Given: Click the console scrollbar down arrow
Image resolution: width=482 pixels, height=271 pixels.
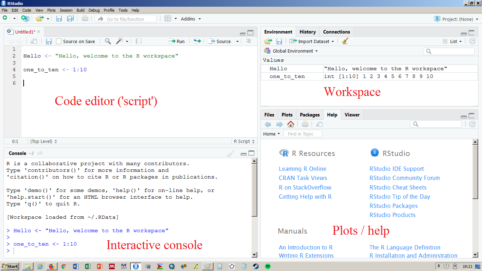Looking at the screenshot, I should coord(254,255).
